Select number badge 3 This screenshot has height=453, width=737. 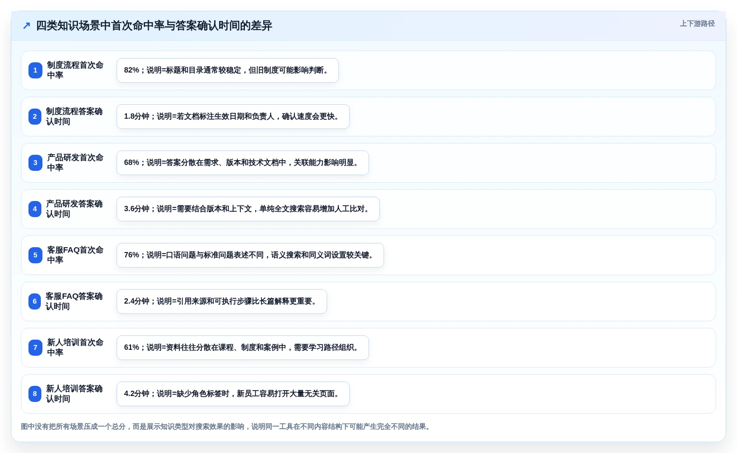(x=35, y=163)
